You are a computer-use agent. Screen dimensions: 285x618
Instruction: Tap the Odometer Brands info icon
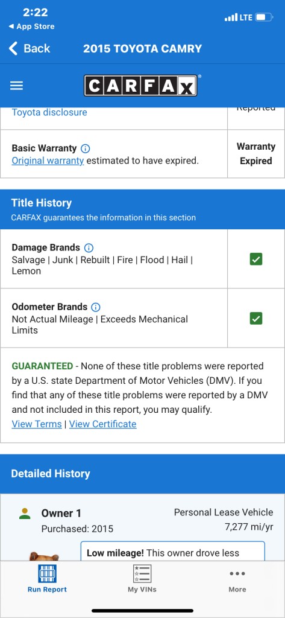[x=96, y=307]
